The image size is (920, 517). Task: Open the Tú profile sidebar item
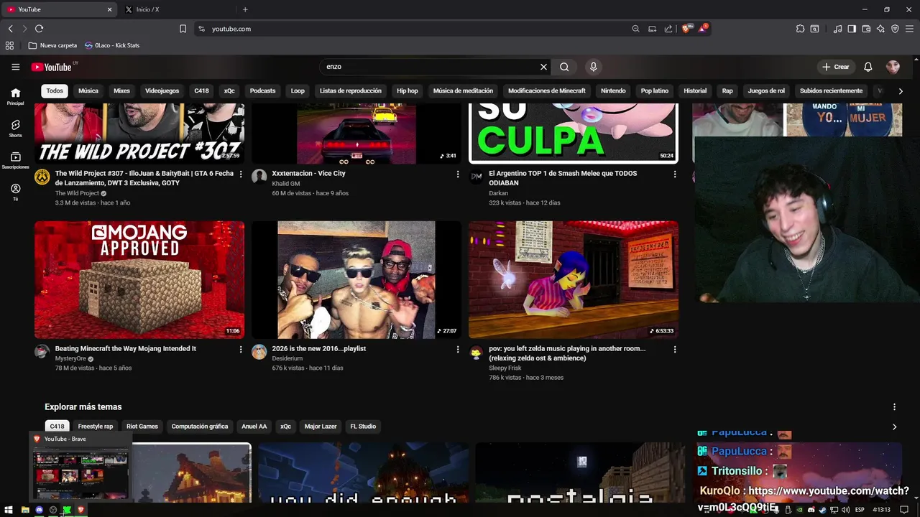coord(15,192)
